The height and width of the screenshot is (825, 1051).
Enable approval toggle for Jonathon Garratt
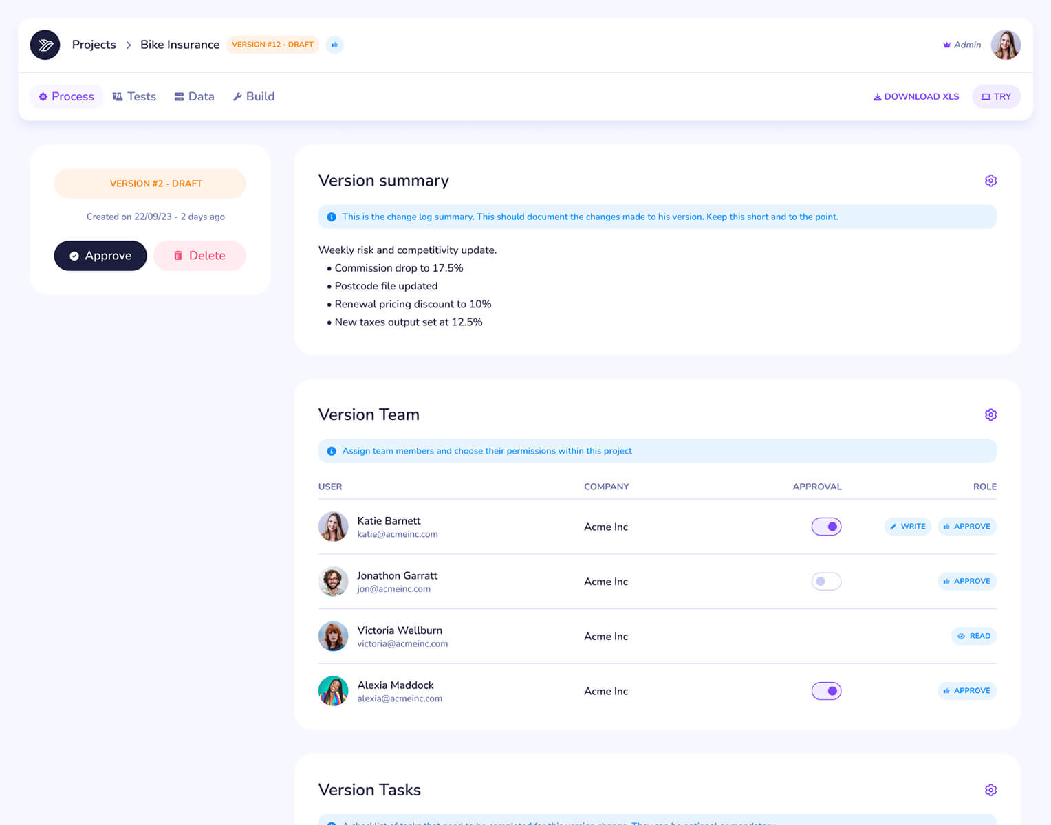coord(826,582)
